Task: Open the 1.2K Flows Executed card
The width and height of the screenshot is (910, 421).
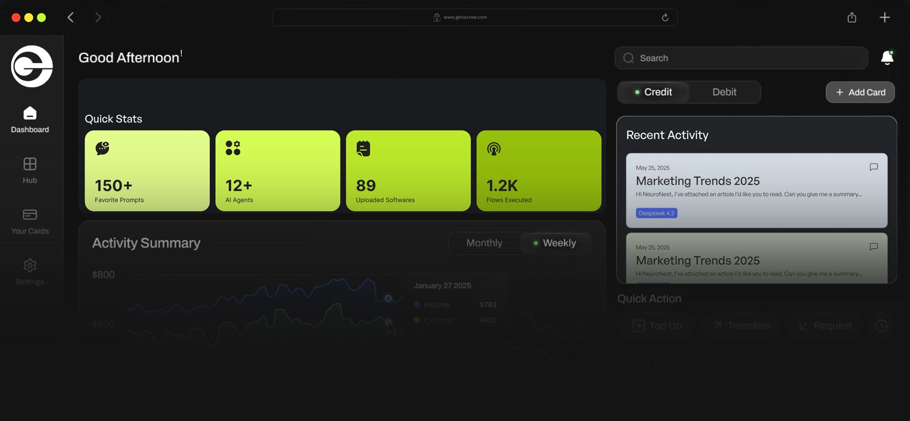Action: click(x=539, y=171)
